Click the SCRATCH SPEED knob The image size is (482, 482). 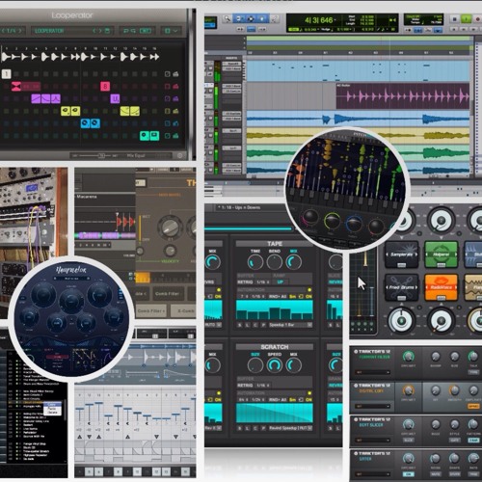[x=275, y=365]
